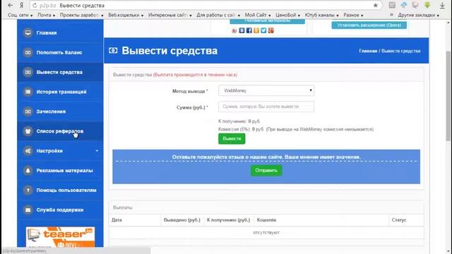Select Вывести средства in the sidebar
The width and height of the screenshot is (452, 254).
60,72
